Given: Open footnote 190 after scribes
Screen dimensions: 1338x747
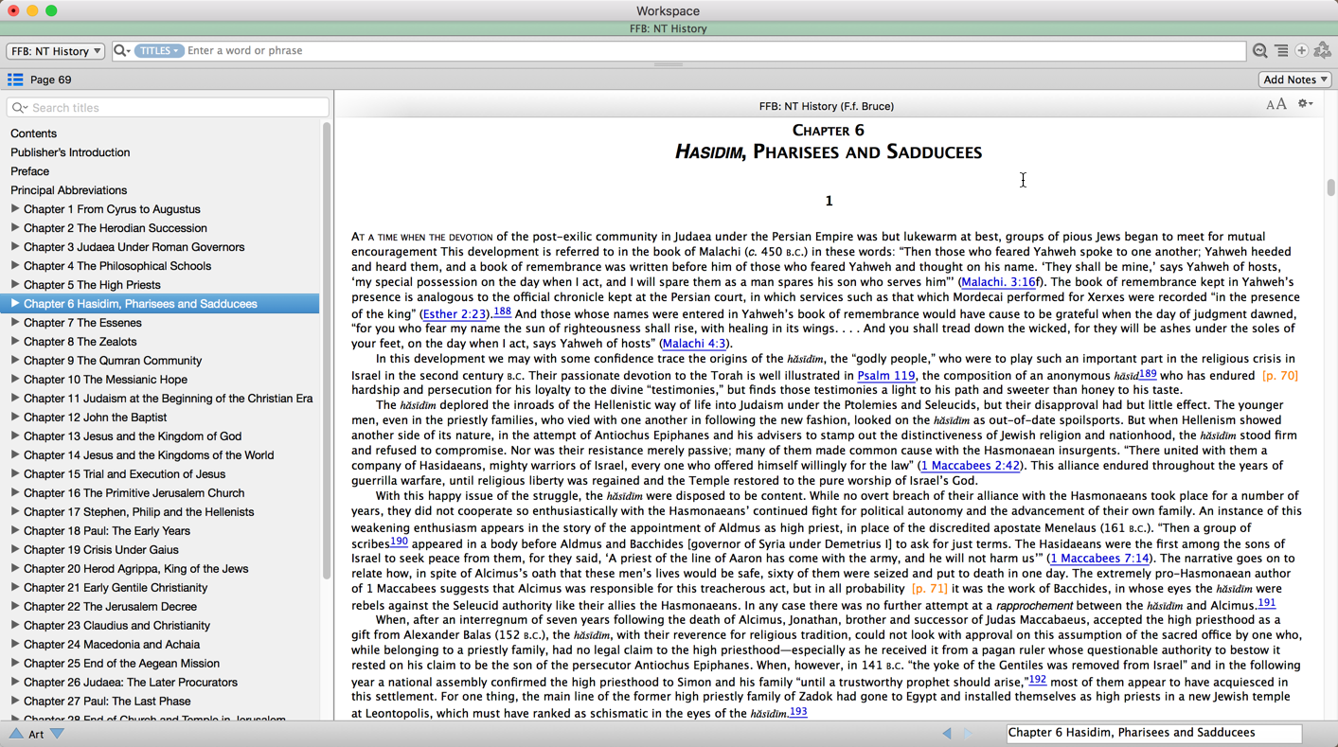Looking at the screenshot, I should 400,542.
